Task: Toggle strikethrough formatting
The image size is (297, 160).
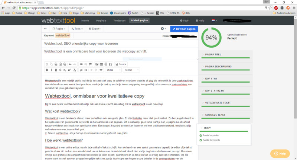Action: [60, 70]
